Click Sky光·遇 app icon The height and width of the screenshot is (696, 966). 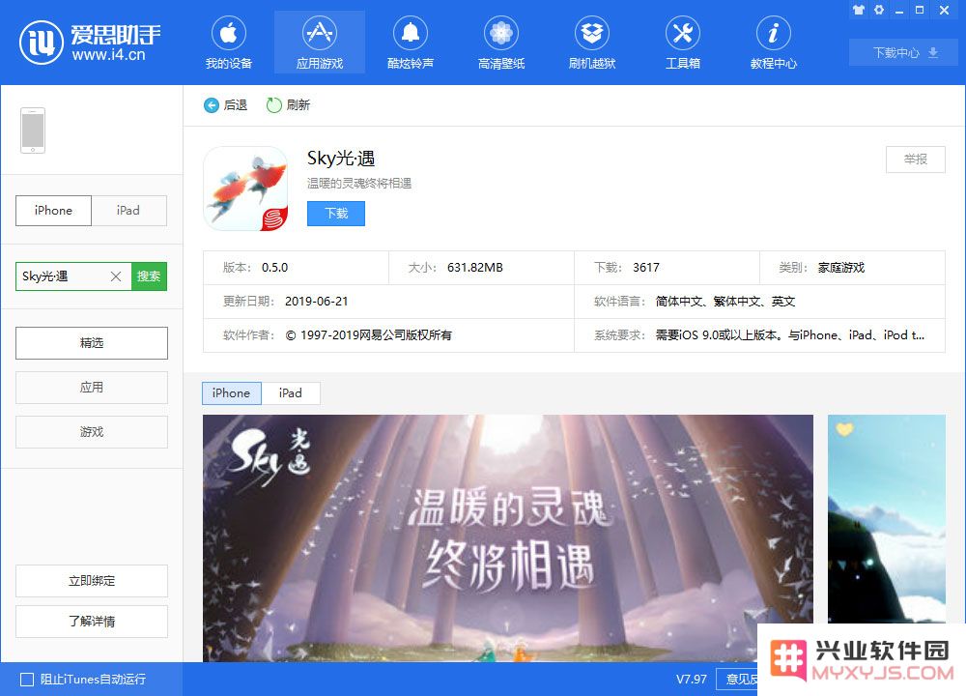click(245, 188)
